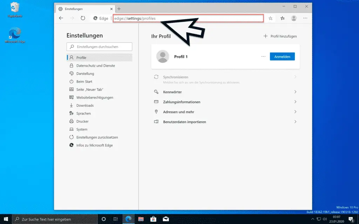Open Mail app in taskbar
The image size is (359, 224).
click(x=166, y=219)
